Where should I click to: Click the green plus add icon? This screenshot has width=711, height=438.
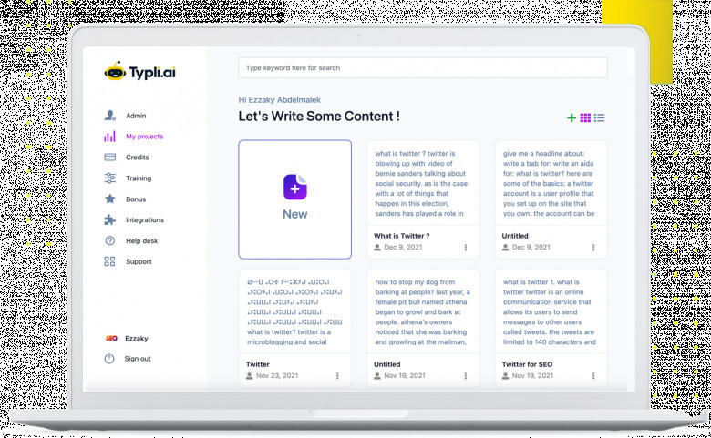pyautogui.click(x=572, y=117)
